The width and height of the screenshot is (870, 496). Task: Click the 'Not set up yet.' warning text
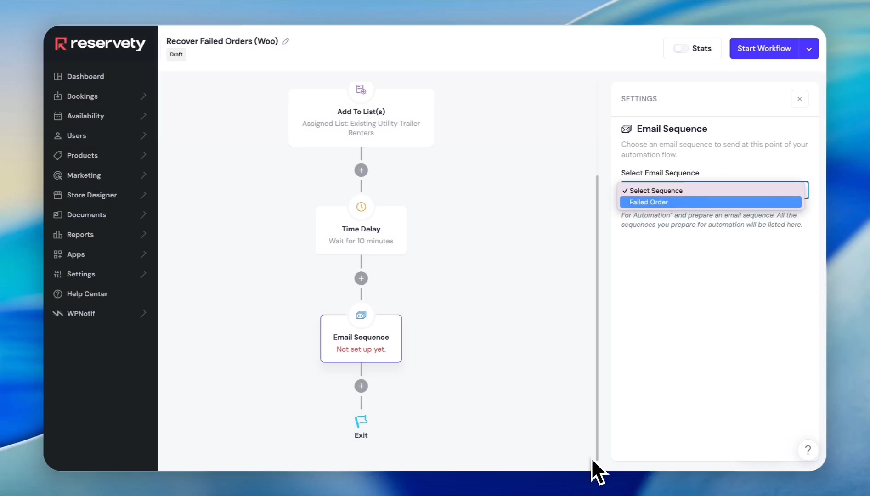pyautogui.click(x=361, y=349)
